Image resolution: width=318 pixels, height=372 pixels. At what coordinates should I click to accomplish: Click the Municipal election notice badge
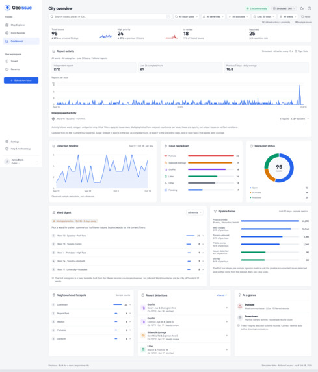click(75, 221)
